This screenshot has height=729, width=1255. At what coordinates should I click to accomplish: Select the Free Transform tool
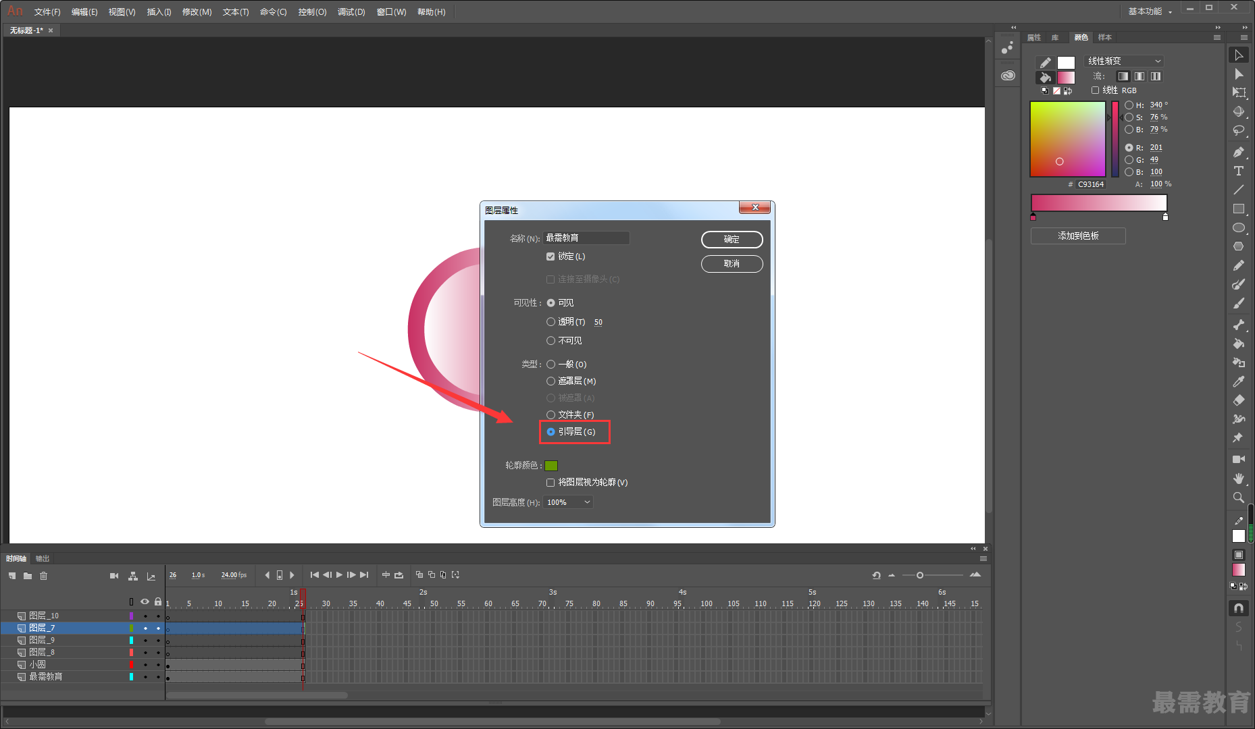tap(1238, 92)
